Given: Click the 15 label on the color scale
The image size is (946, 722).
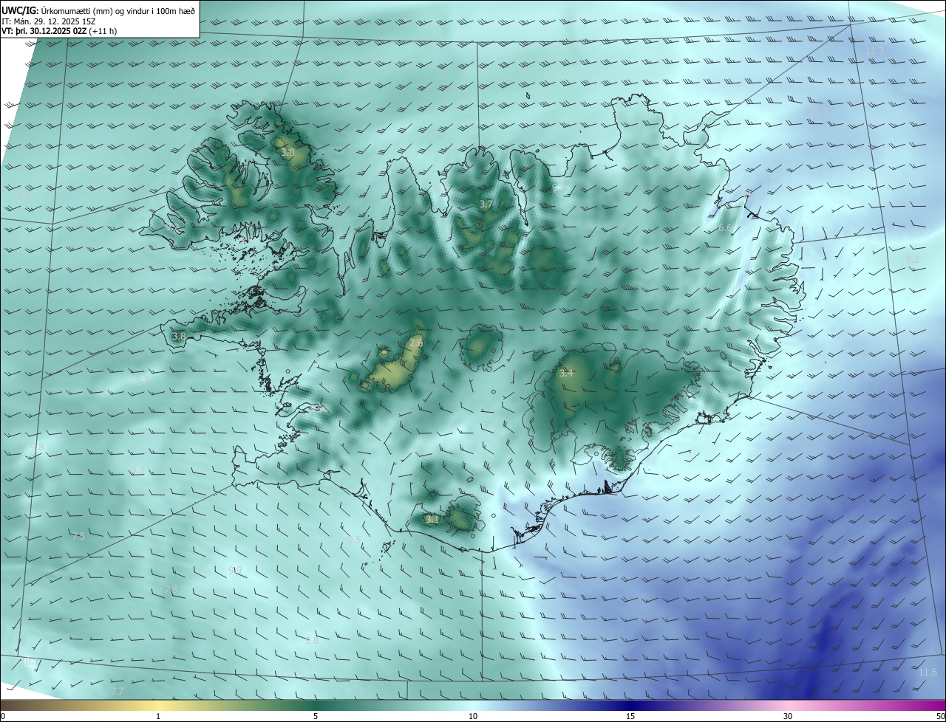Looking at the screenshot, I should [x=630, y=716].
